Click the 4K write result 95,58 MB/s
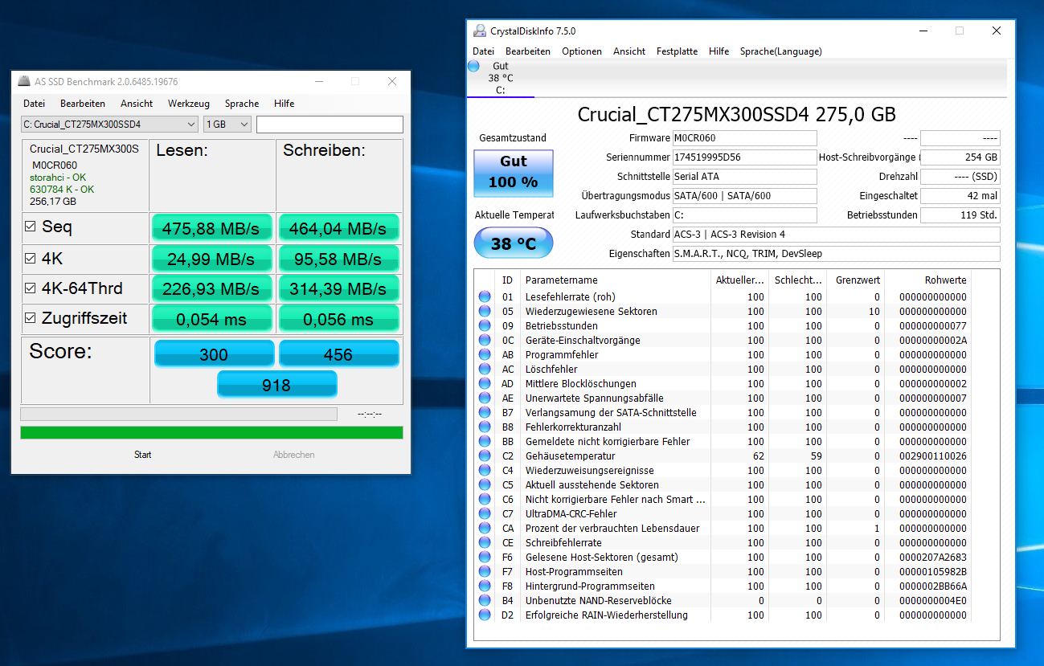 338,259
